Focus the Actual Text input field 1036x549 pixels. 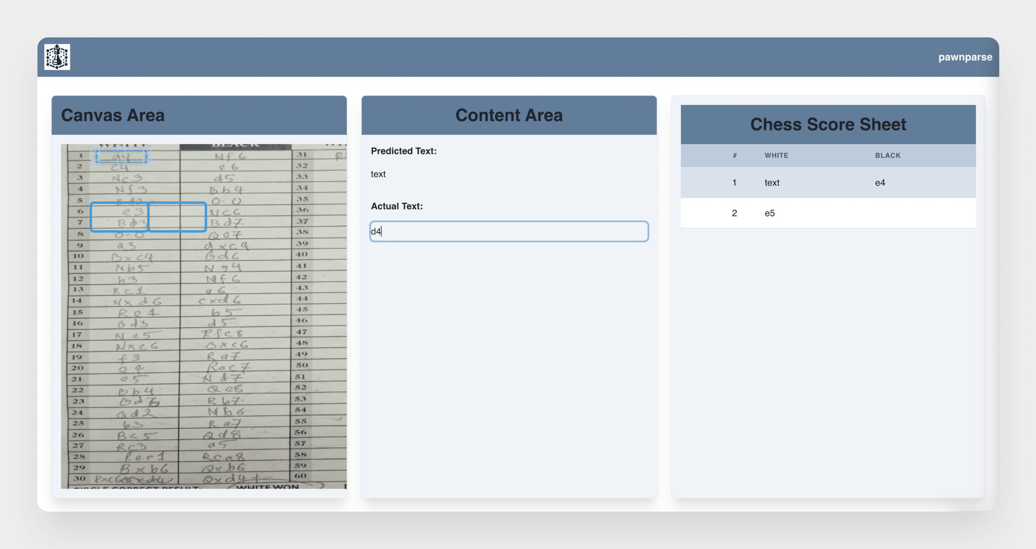509,231
